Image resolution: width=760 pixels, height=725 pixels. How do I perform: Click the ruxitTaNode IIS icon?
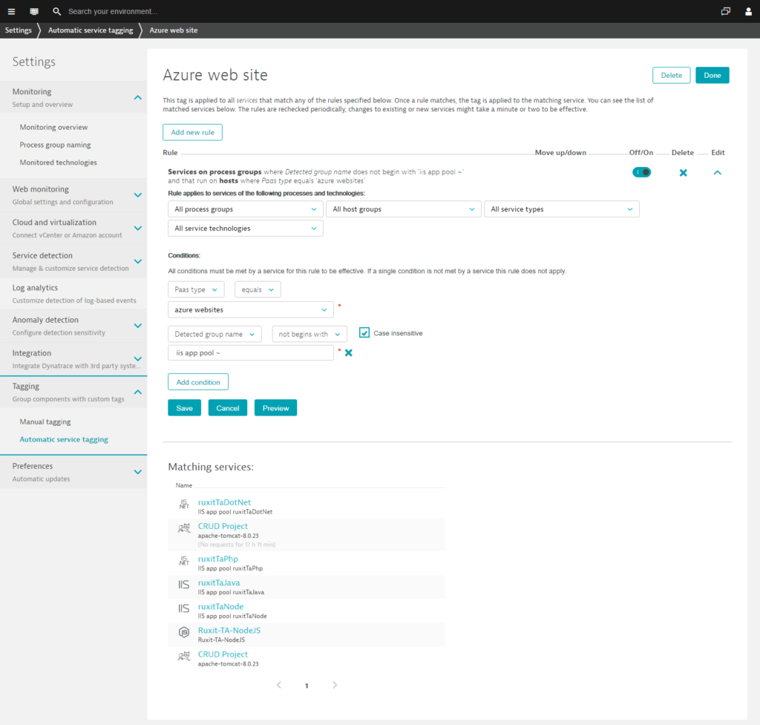(184, 608)
